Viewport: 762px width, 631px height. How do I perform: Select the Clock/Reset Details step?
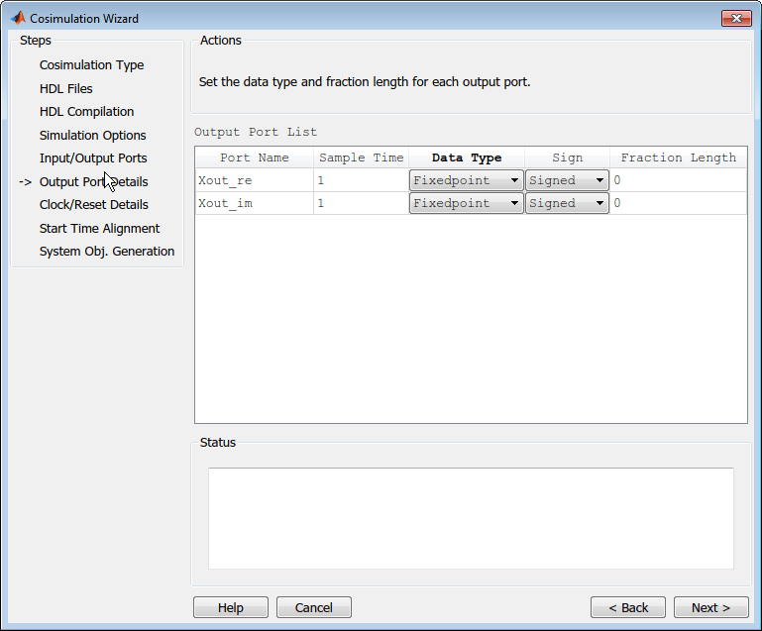coord(94,205)
